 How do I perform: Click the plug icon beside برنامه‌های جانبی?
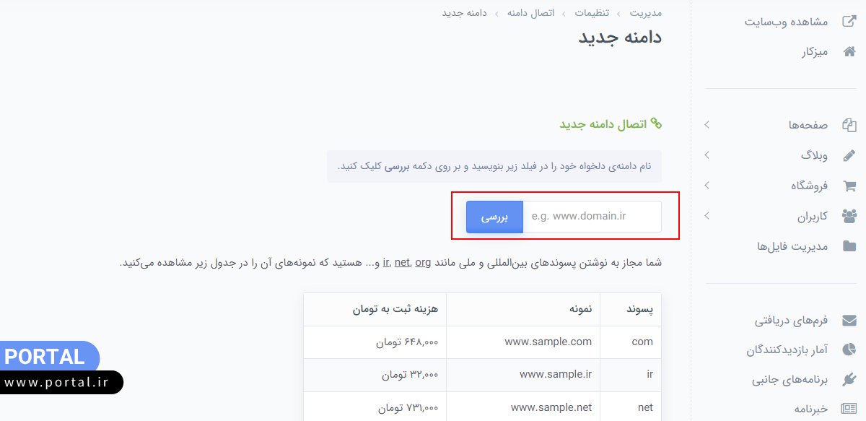pyautogui.click(x=849, y=379)
